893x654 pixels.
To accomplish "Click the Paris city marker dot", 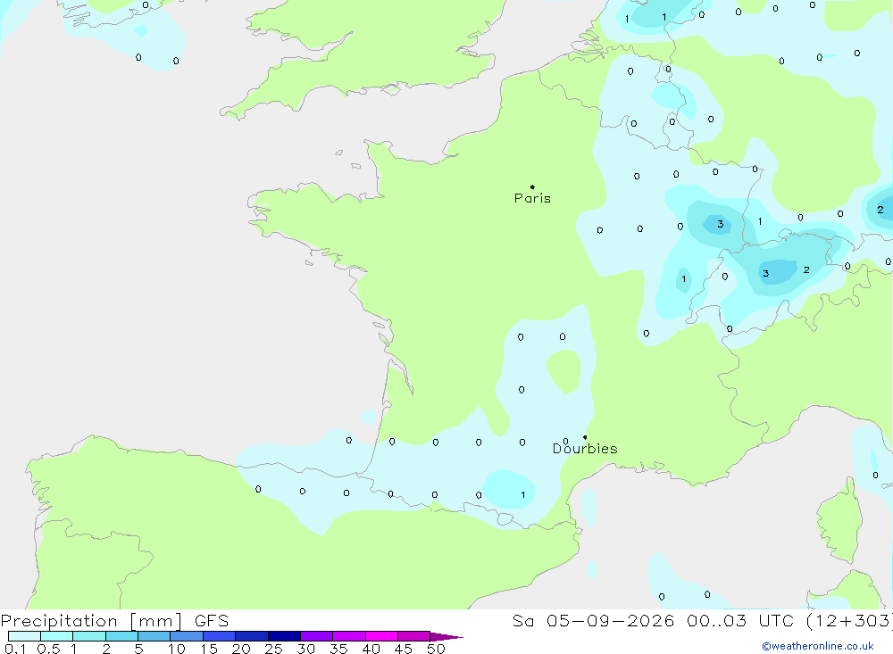I will pyautogui.click(x=532, y=186).
